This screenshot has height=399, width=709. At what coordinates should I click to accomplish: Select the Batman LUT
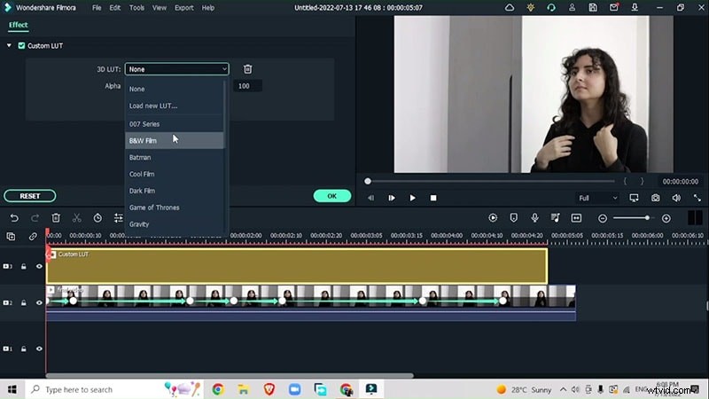pos(174,158)
